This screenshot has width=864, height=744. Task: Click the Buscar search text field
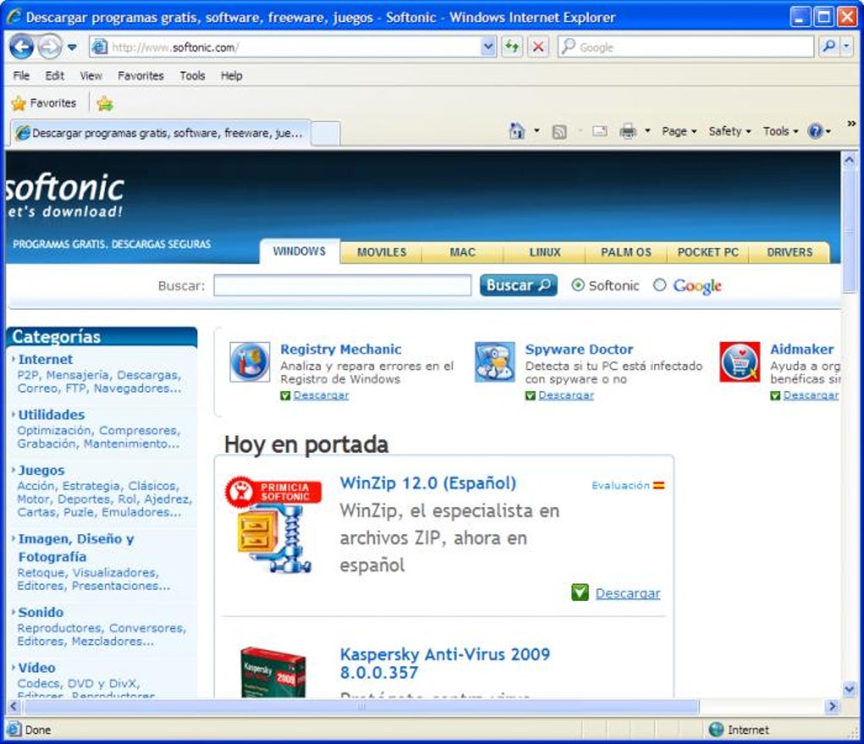click(x=342, y=285)
